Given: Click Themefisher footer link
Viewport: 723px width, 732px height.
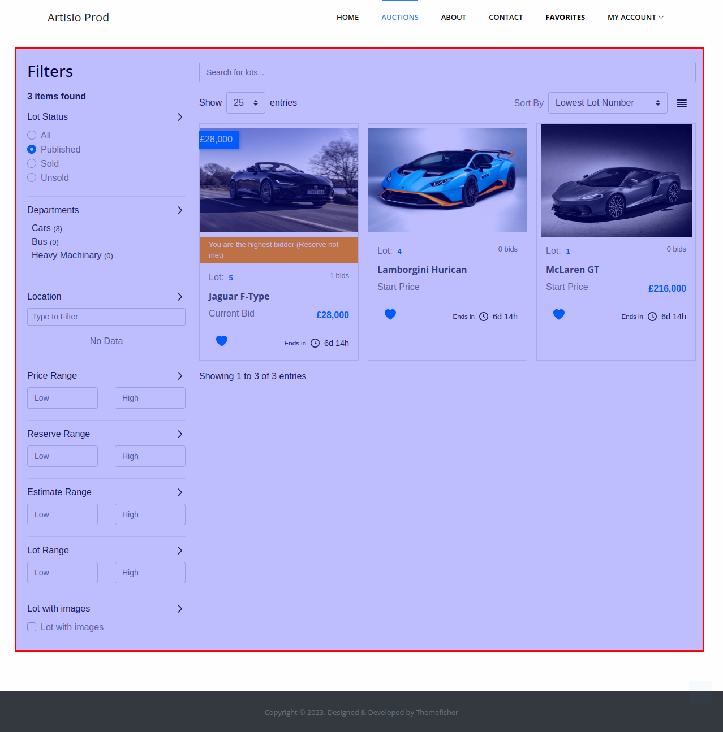Looking at the screenshot, I should coord(437,713).
